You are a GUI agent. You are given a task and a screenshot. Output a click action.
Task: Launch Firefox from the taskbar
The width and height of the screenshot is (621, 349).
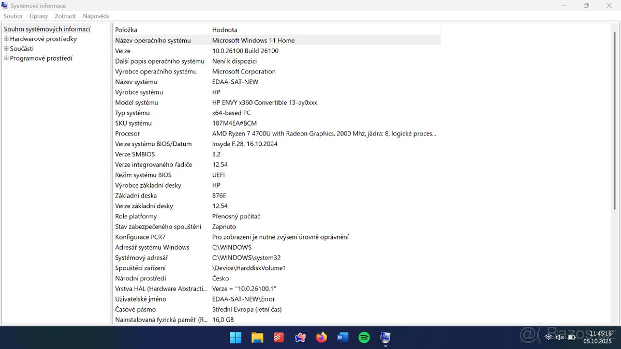(321, 337)
